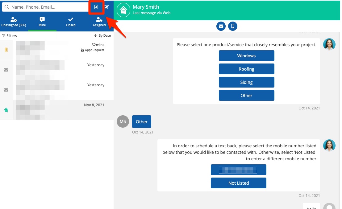Click the mobile phone channel icon
Viewport: 342px width, 209px height.
tap(233, 27)
